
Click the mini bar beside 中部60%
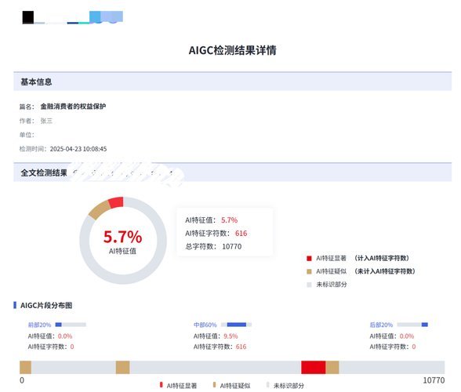237,325
